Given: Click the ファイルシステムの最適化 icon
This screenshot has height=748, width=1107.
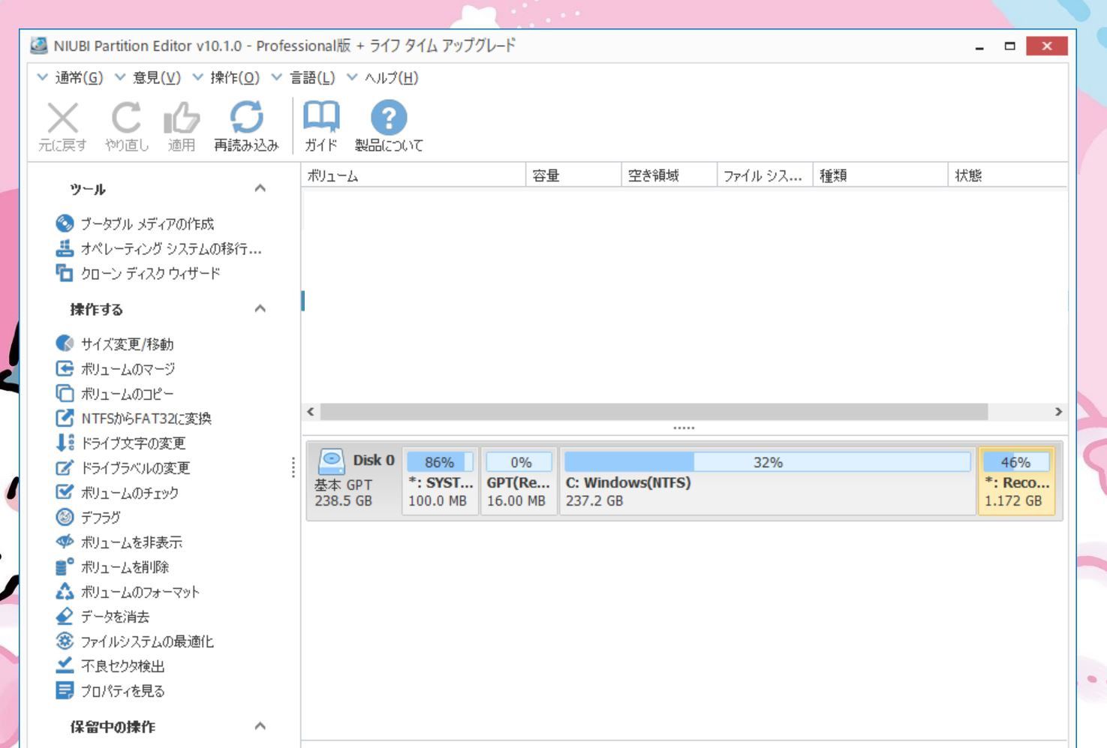Looking at the screenshot, I should (65, 641).
